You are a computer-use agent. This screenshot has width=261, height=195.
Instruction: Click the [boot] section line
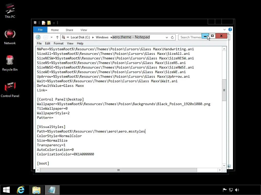point(43,163)
